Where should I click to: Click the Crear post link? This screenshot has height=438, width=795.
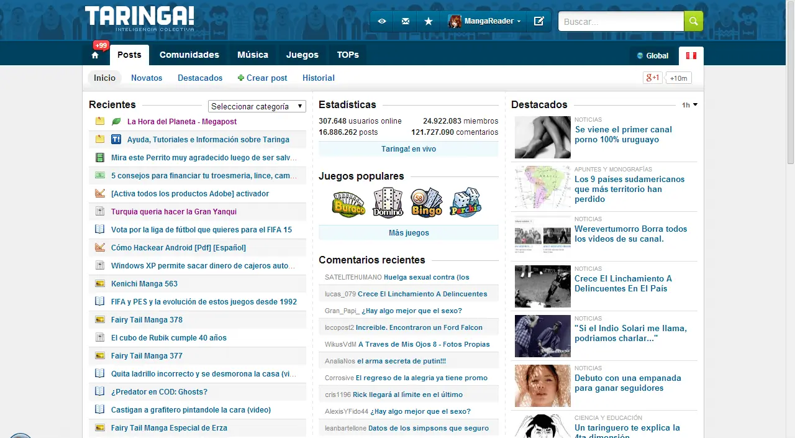pyautogui.click(x=262, y=78)
